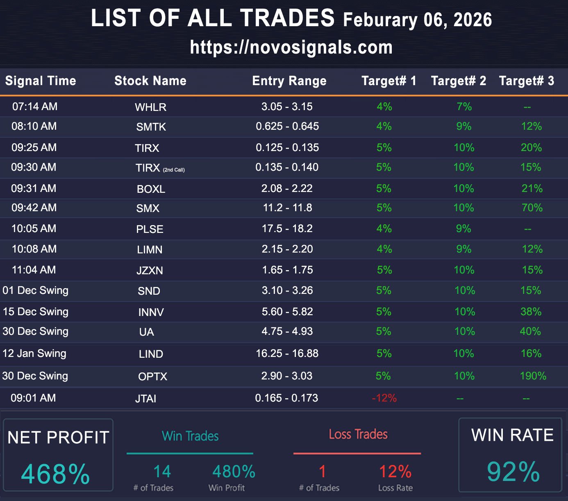
Task: Click the Win Rate 92% box
Action: pyautogui.click(x=511, y=454)
